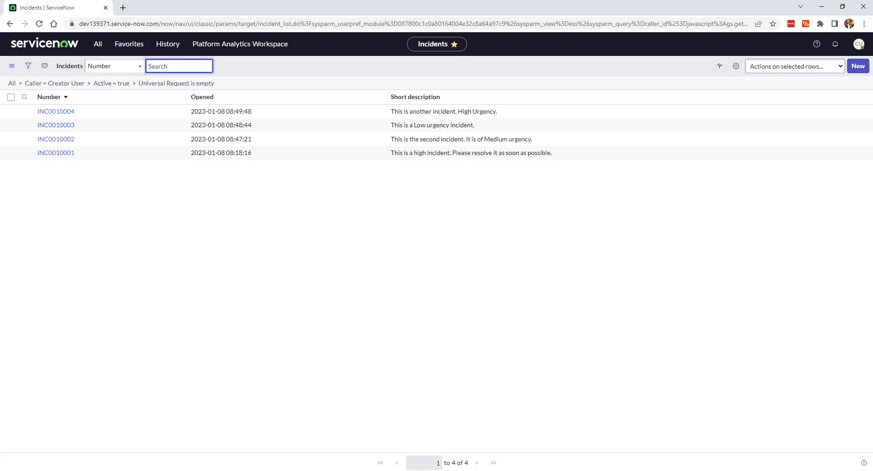Click the browser home icon
873x471 pixels.
(x=54, y=24)
